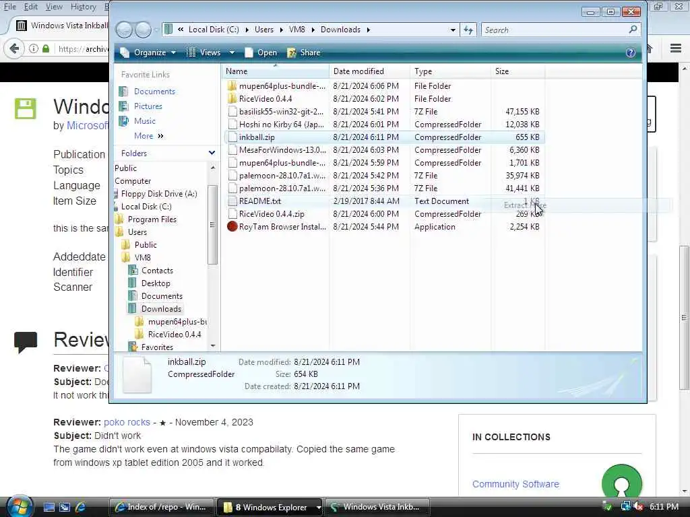The height and width of the screenshot is (517, 690).
Task: Sort by Type column header
Action: point(450,71)
